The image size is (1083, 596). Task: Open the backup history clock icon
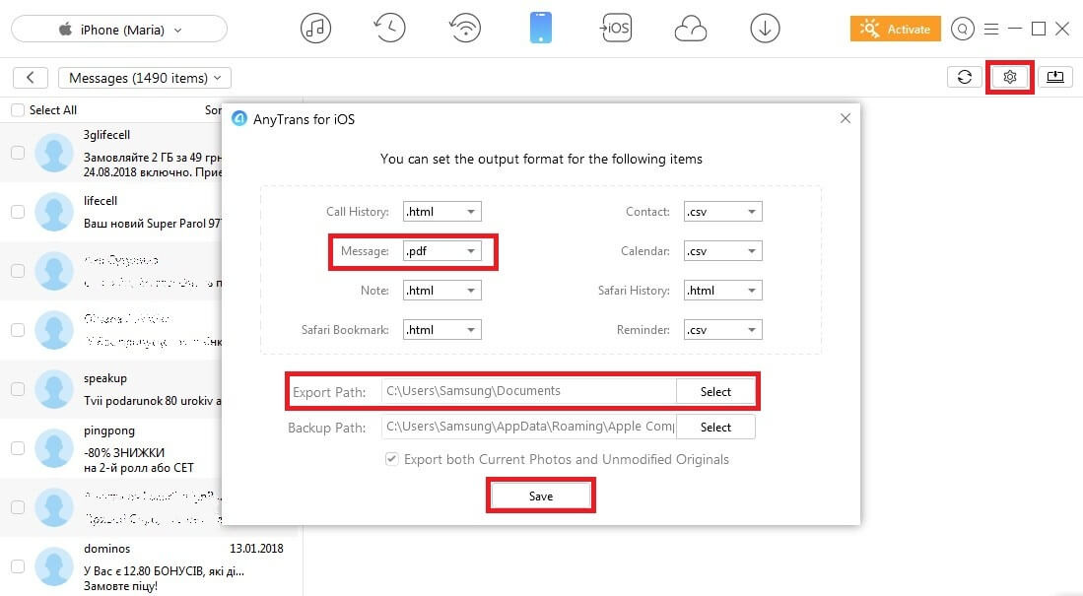click(389, 29)
